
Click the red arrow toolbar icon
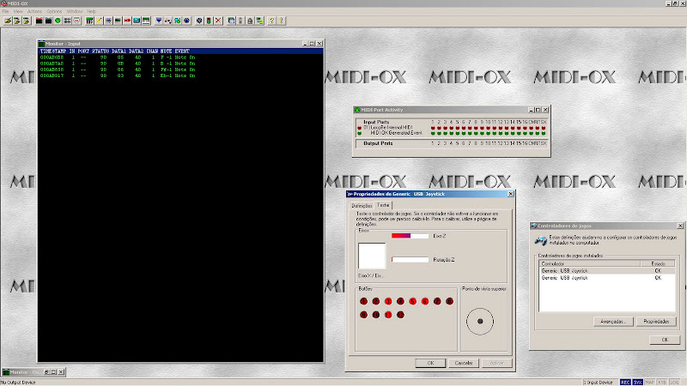click(127, 21)
